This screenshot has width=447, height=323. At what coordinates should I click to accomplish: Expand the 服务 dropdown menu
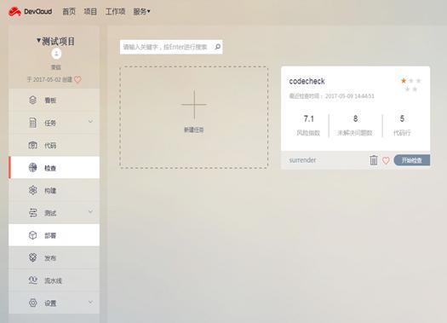click(x=141, y=11)
